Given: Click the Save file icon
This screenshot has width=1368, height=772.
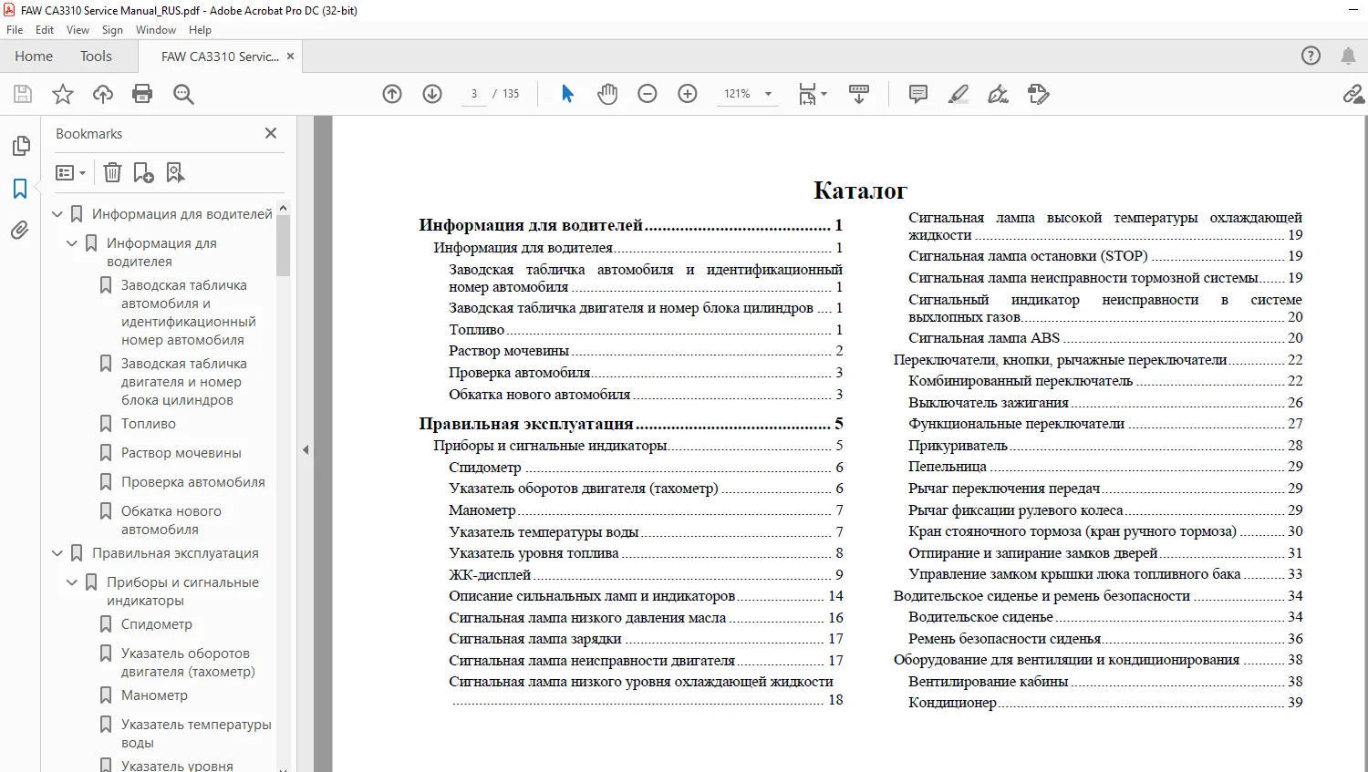Looking at the screenshot, I should pos(23,94).
